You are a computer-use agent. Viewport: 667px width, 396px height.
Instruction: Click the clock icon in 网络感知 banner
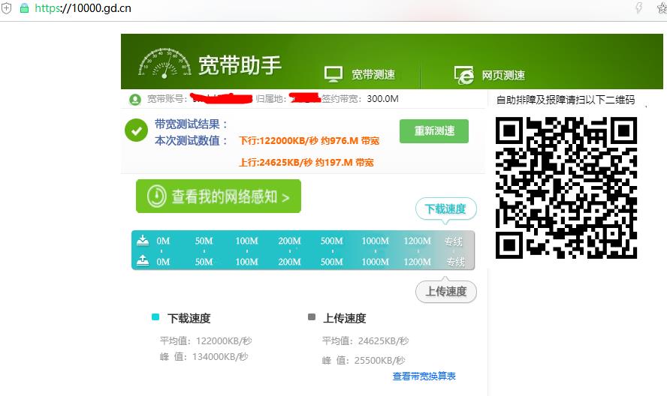click(x=156, y=196)
